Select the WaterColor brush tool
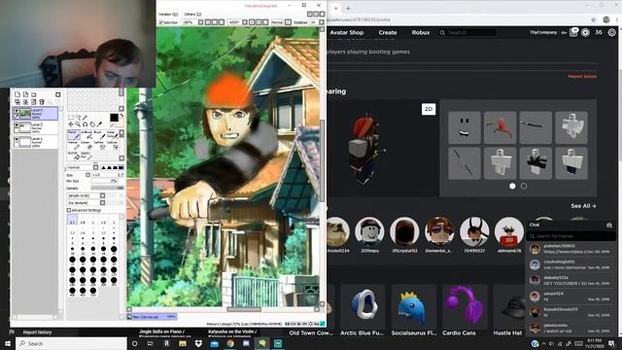 coord(114,135)
